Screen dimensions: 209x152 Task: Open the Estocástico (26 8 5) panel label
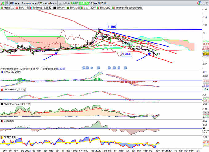click(x=13, y=89)
